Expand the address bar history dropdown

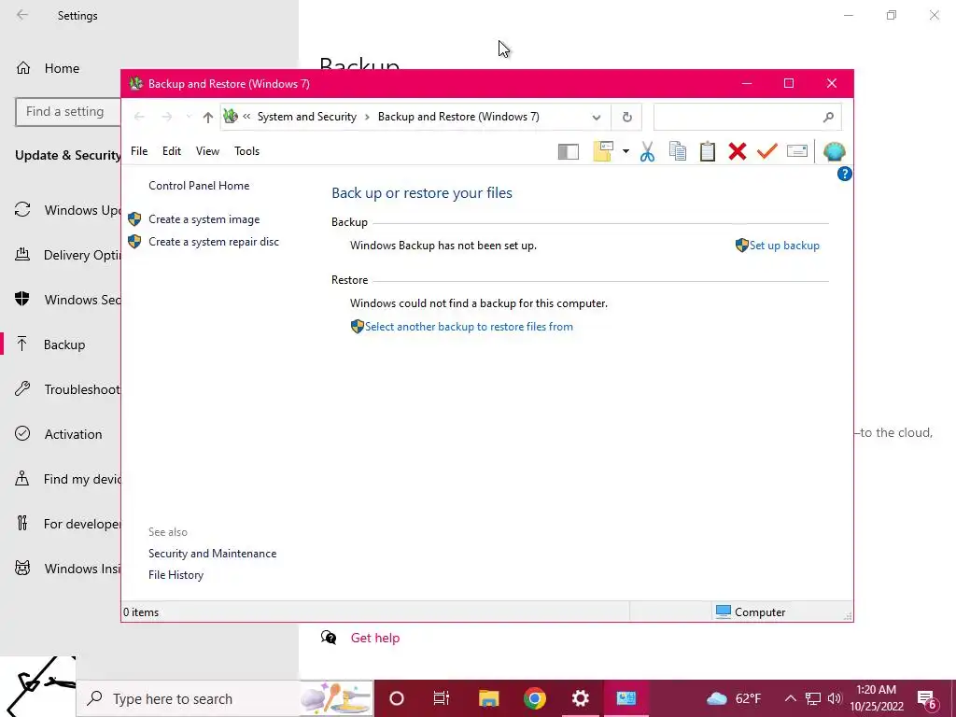point(597,117)
